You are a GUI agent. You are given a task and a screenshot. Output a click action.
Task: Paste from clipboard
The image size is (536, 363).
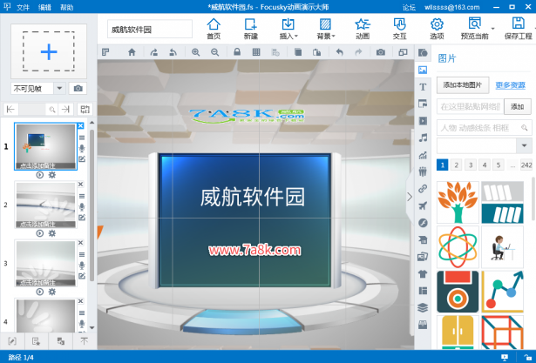[317, 52]
